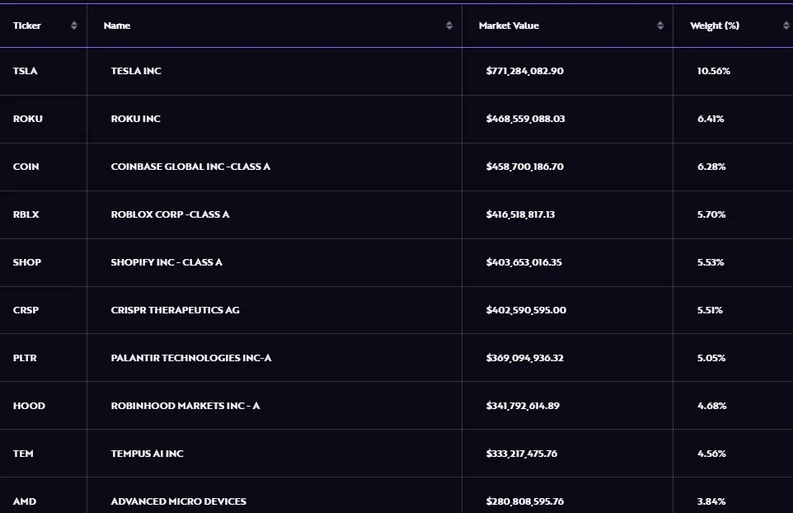793x513 pixels.
Task: Click the Name column sort arrows
Action: coord(449,26)
